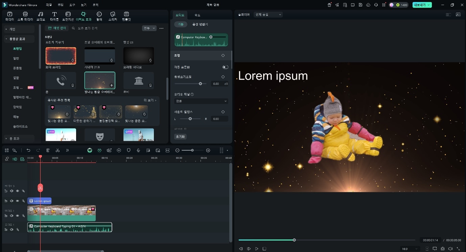Open the 필터 filters panel
This screenshot has width=466, height=252.
[x=99, y=16]
